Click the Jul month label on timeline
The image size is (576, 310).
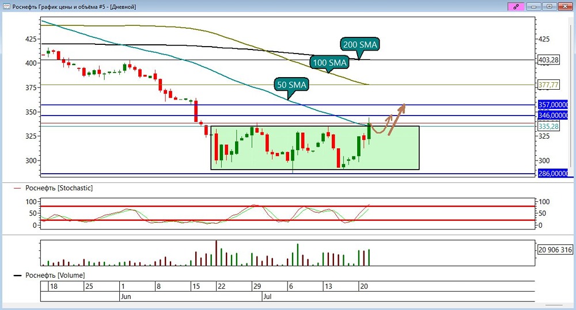click(x=267, y=296)
